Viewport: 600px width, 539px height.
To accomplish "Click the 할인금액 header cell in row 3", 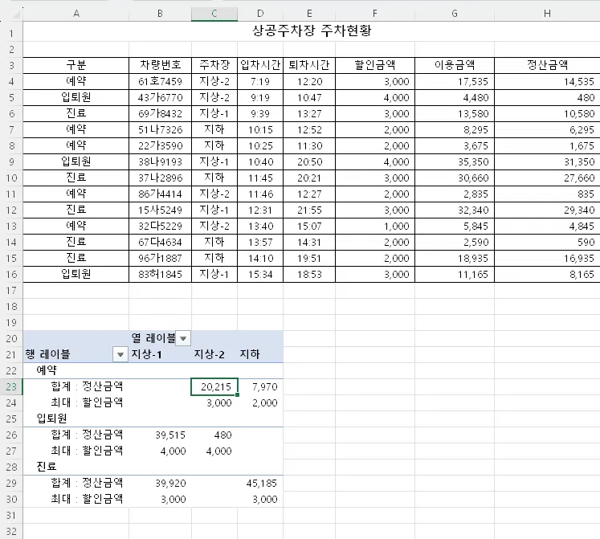I will tap(375, 65).
